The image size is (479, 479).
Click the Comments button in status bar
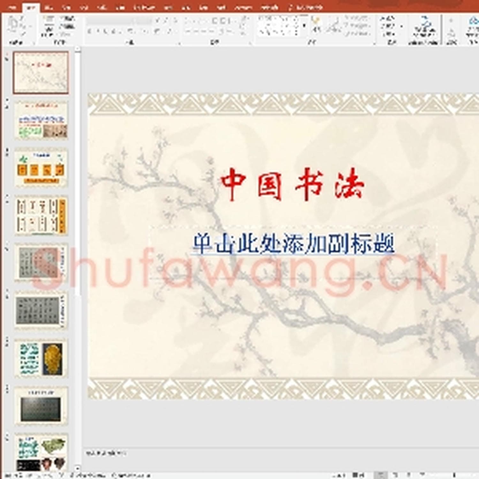[x=359, y=475]
